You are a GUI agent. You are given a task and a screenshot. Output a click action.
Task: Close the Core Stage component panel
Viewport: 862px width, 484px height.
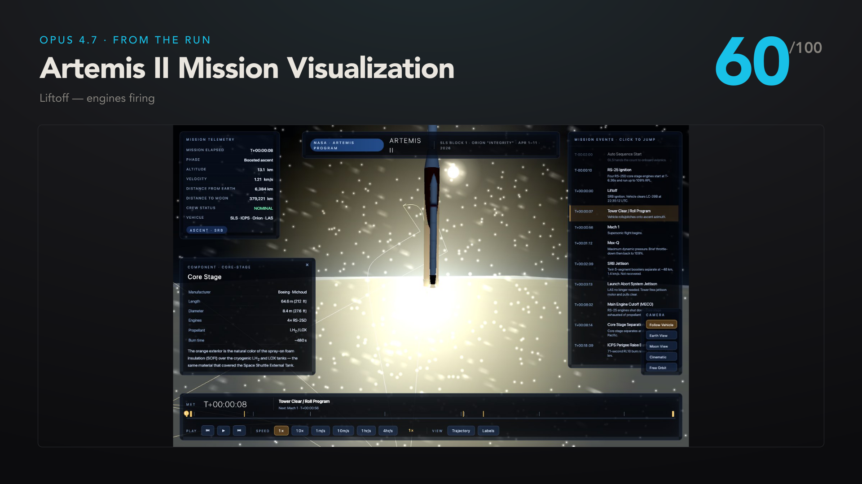[x=307, y=265]
